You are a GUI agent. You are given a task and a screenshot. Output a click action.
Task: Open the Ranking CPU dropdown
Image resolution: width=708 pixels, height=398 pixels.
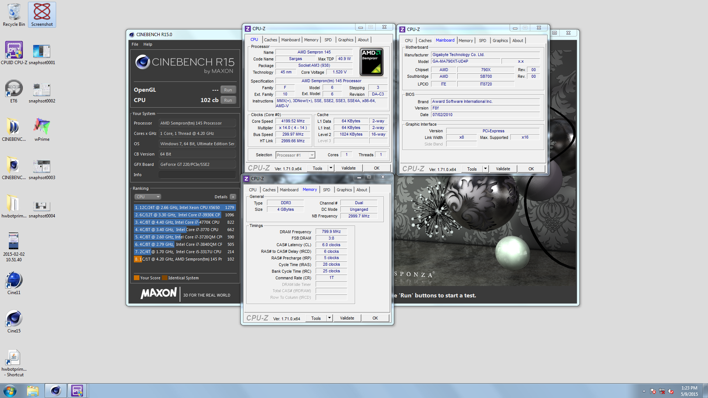tap(148, 197)
